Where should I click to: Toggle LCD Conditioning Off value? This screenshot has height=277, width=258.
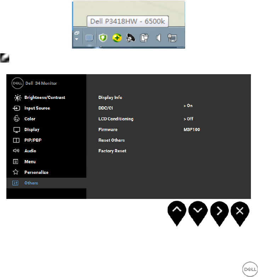[188, 119]
